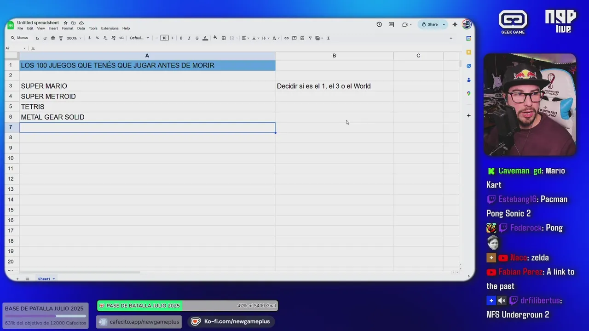589x331 pixels.
Task: Open Google Maps in the side panel
Action: (x=468, y=93)
